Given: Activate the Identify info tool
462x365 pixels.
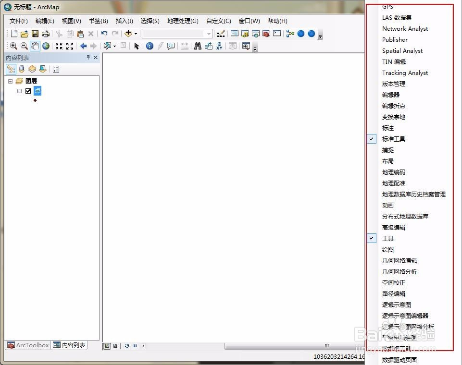Looking at the screenshot, I should (x=150, y=46).
